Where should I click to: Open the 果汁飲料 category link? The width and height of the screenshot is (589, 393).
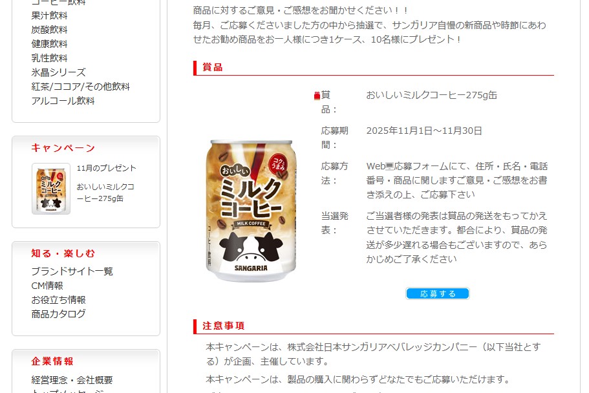coord(49,16)
